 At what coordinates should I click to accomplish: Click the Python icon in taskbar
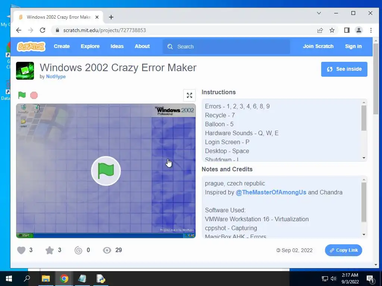[x=101, y=279]
